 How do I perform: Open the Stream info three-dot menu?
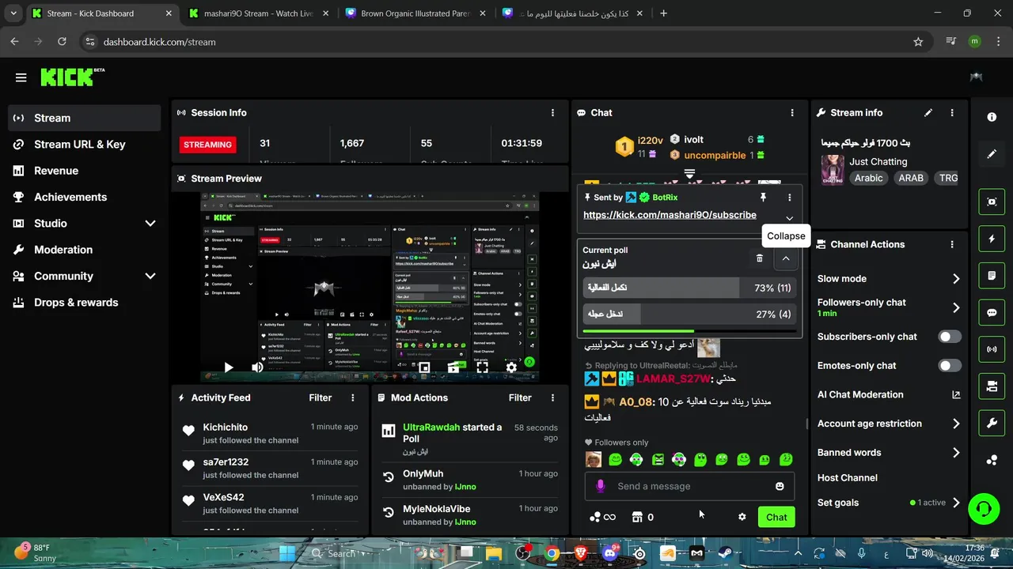coord(952,113)
